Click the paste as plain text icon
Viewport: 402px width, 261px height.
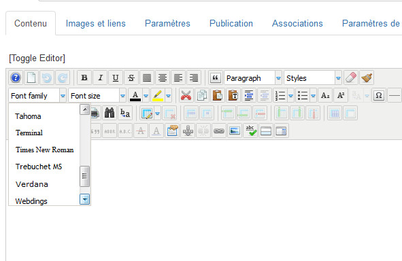[x=233, y=96]
